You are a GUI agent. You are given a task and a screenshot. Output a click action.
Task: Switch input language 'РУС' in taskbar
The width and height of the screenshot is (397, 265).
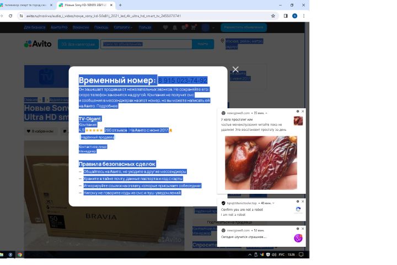(282, 255)
